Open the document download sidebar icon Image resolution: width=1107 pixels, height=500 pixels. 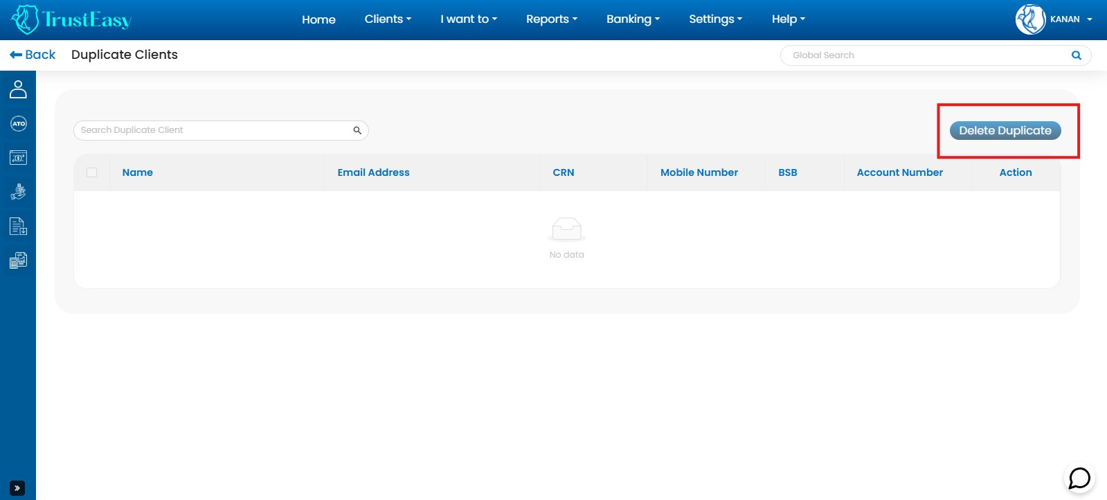[x=18, y=226]
